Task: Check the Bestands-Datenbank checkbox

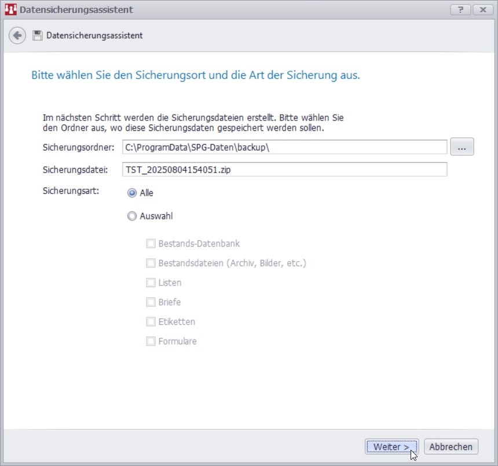Action: [151, 244]
